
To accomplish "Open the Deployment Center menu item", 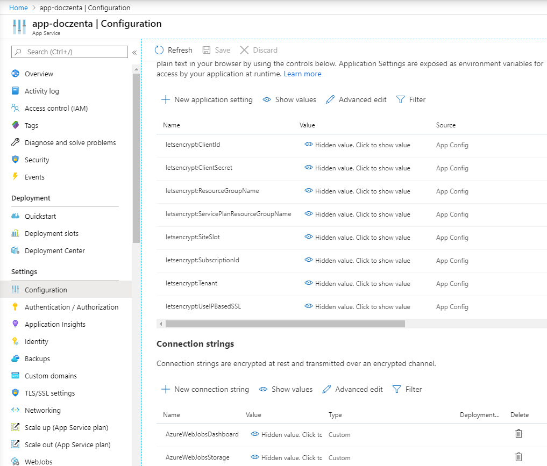I will pyautogui.click(x=53, y=250).
